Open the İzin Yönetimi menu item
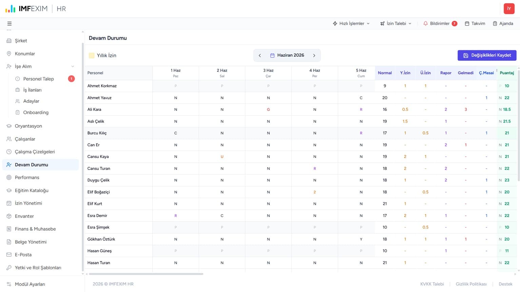520x292 pixels. pos(41,203)
